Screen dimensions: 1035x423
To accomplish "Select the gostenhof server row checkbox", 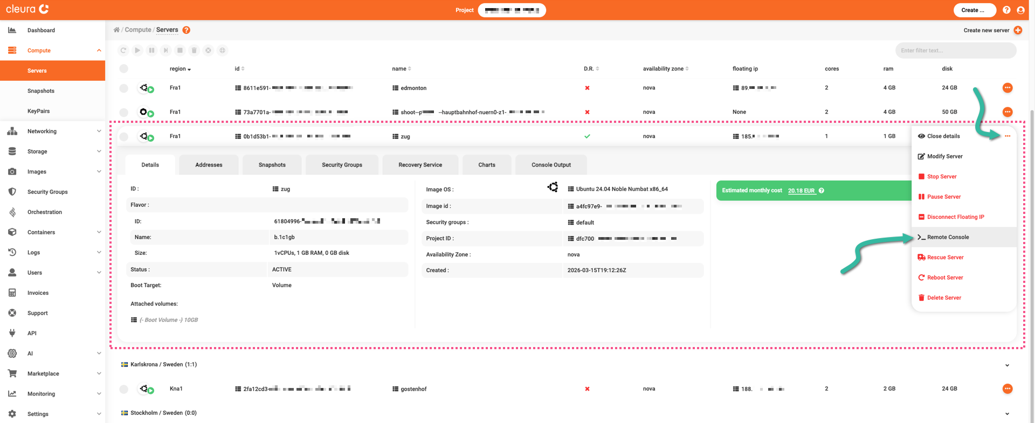I will pyautogui.click(x=123, y=389).
